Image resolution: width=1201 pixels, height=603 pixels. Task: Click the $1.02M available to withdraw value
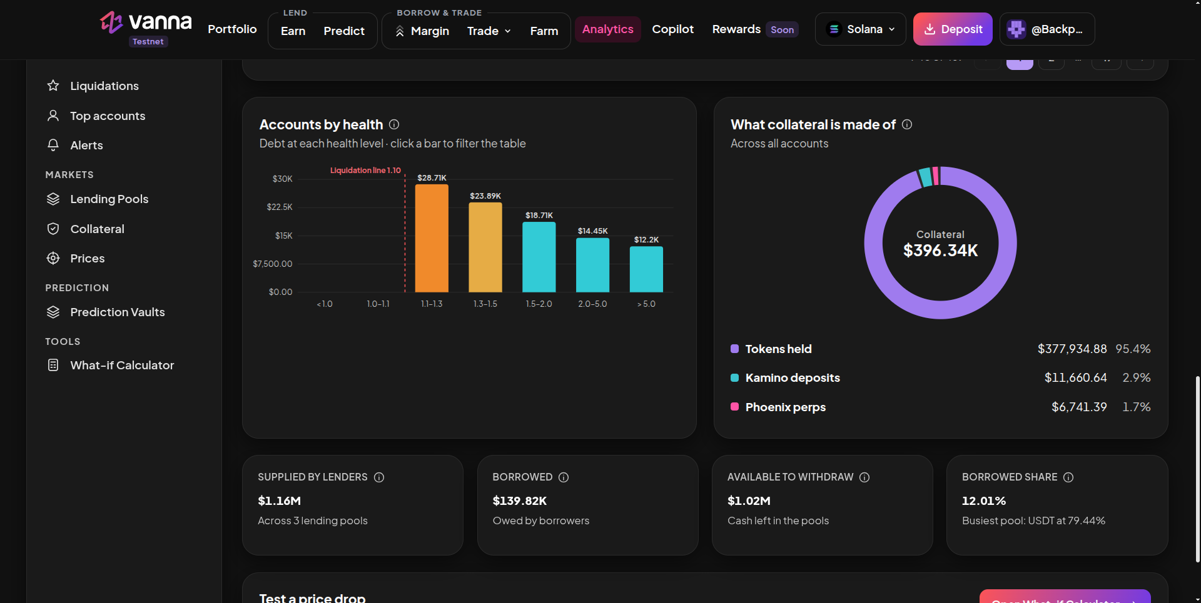[x=749, y=501]
